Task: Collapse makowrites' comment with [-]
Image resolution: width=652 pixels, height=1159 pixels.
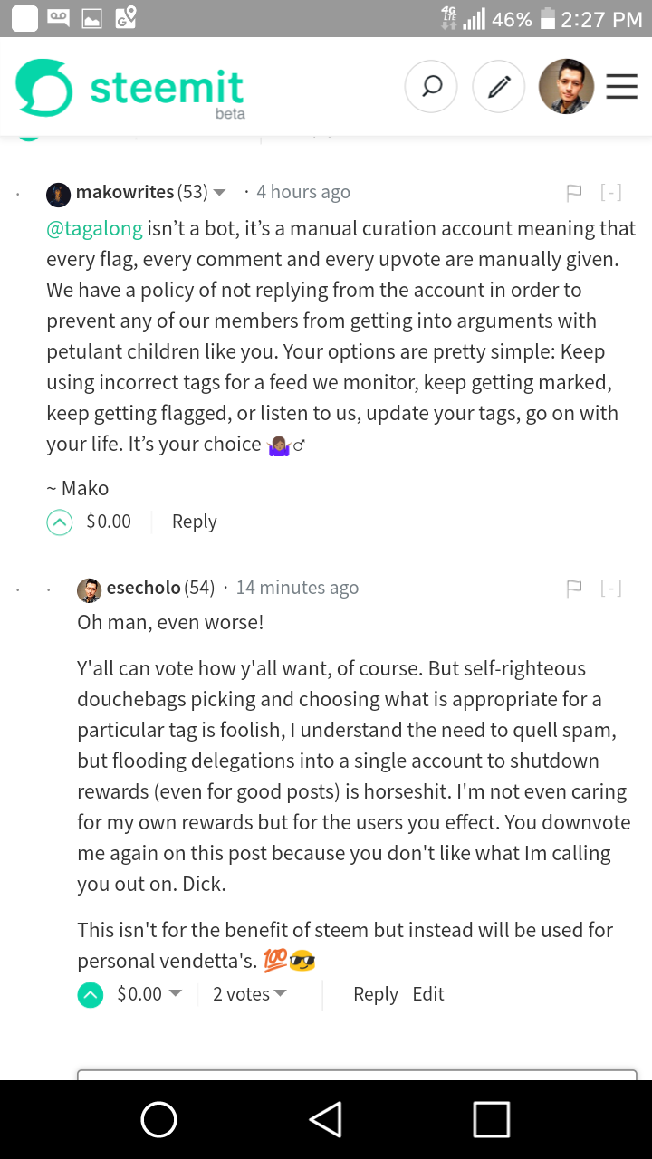Action: coord(611,192)
